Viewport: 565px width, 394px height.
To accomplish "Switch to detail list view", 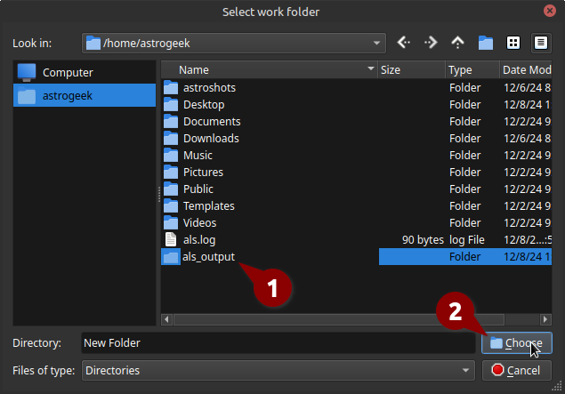I will [x=540, y=43].
